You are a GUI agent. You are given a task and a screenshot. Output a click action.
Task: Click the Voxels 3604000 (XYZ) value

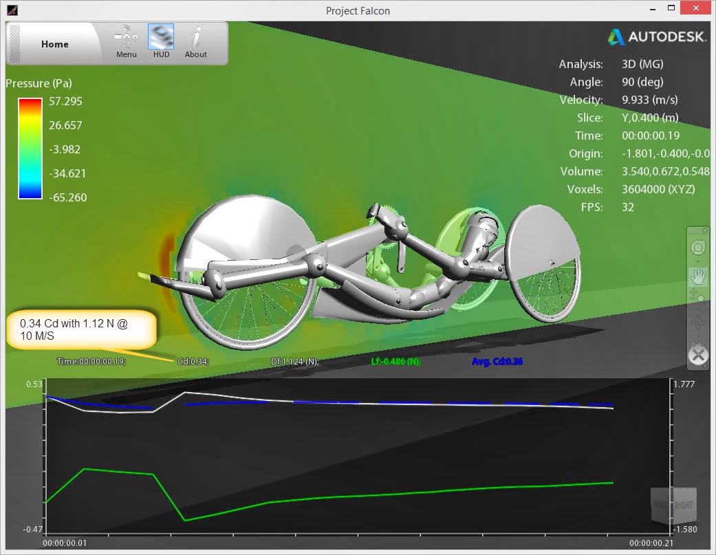(x=658, y=189)
